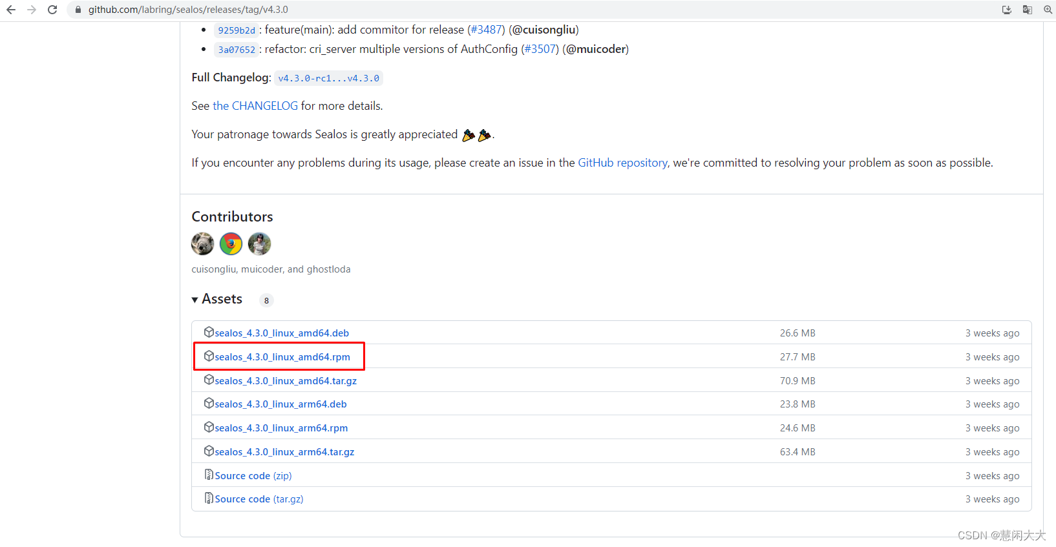The image size is (1056, 547).
Task: Reload the page with the refresh icon
Action: tap(52, 10)
